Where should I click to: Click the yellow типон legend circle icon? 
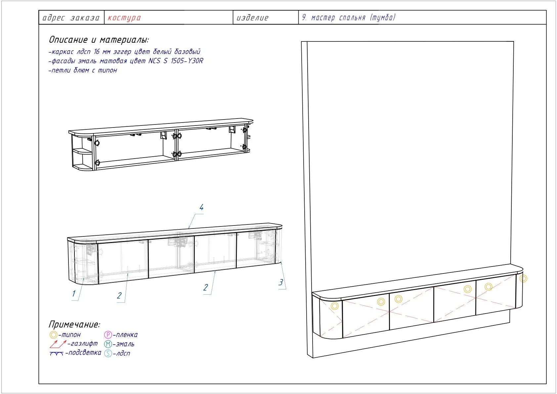[x=53, y=335]
